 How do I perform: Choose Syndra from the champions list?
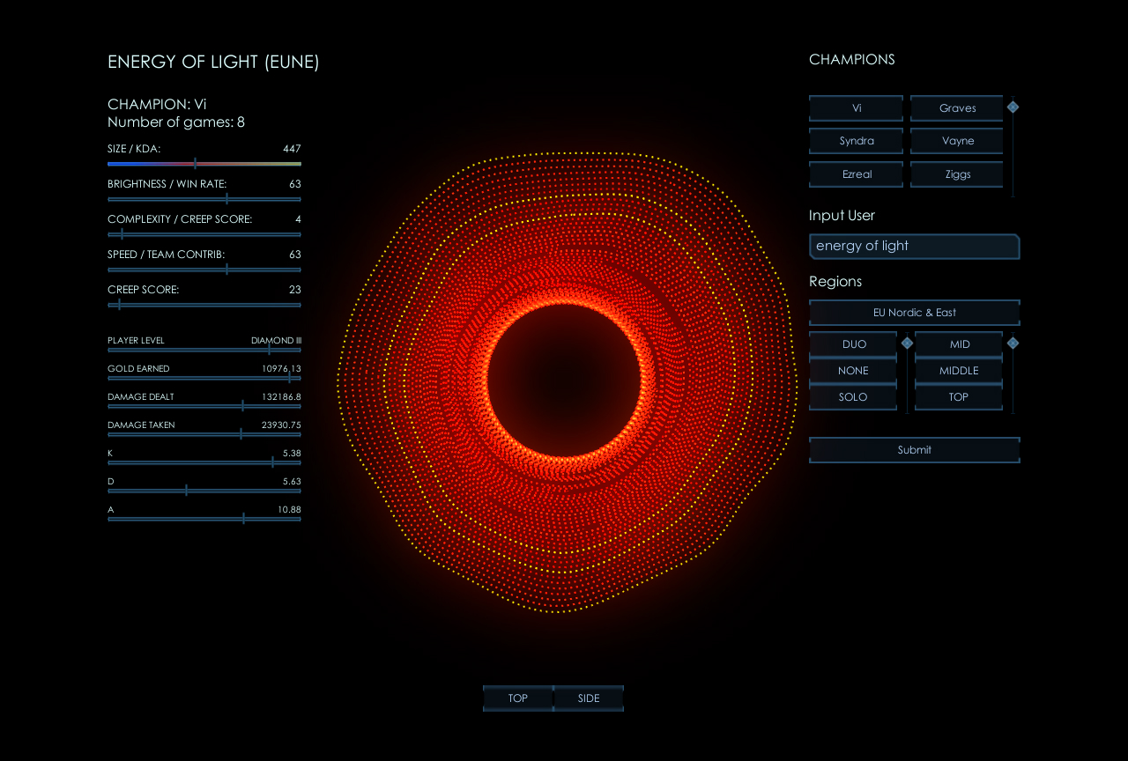click(857, 141)
